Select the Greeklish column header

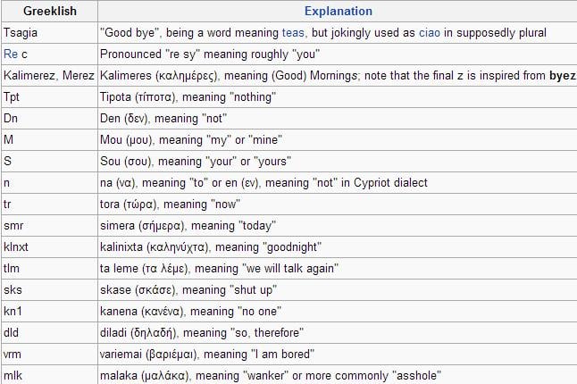(50, 11)
